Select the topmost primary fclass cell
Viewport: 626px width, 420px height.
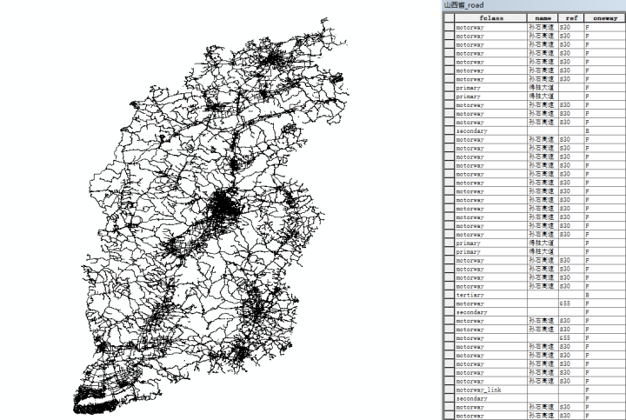coord(490,88)
